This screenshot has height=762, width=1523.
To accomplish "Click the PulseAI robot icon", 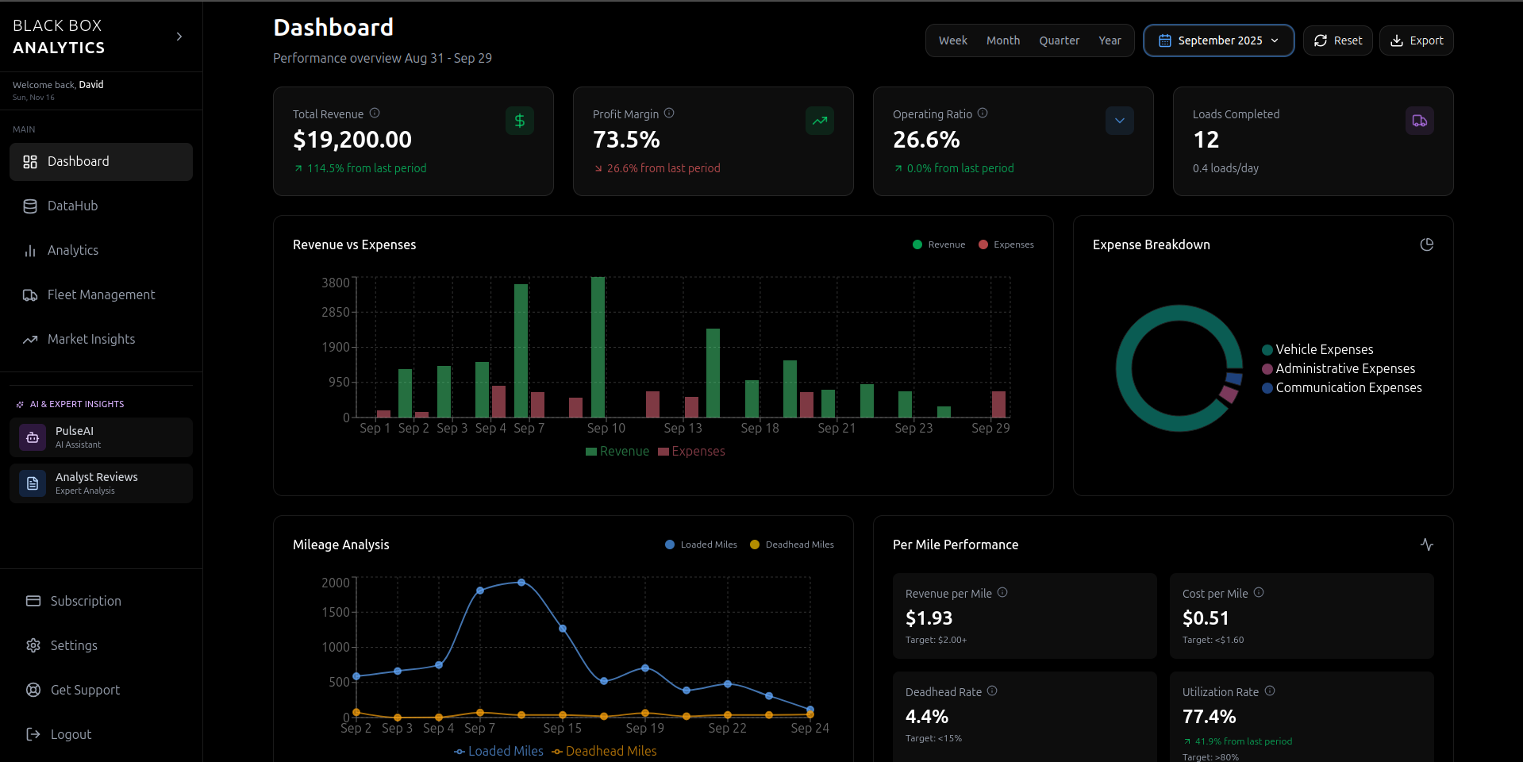I will point(33,437).
